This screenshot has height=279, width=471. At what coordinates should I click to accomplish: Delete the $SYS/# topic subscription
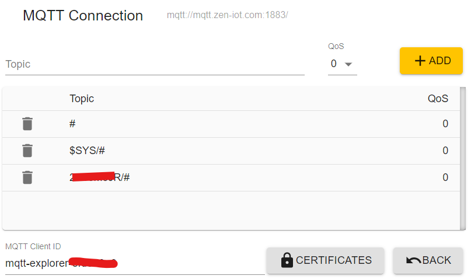coord(27,151)
